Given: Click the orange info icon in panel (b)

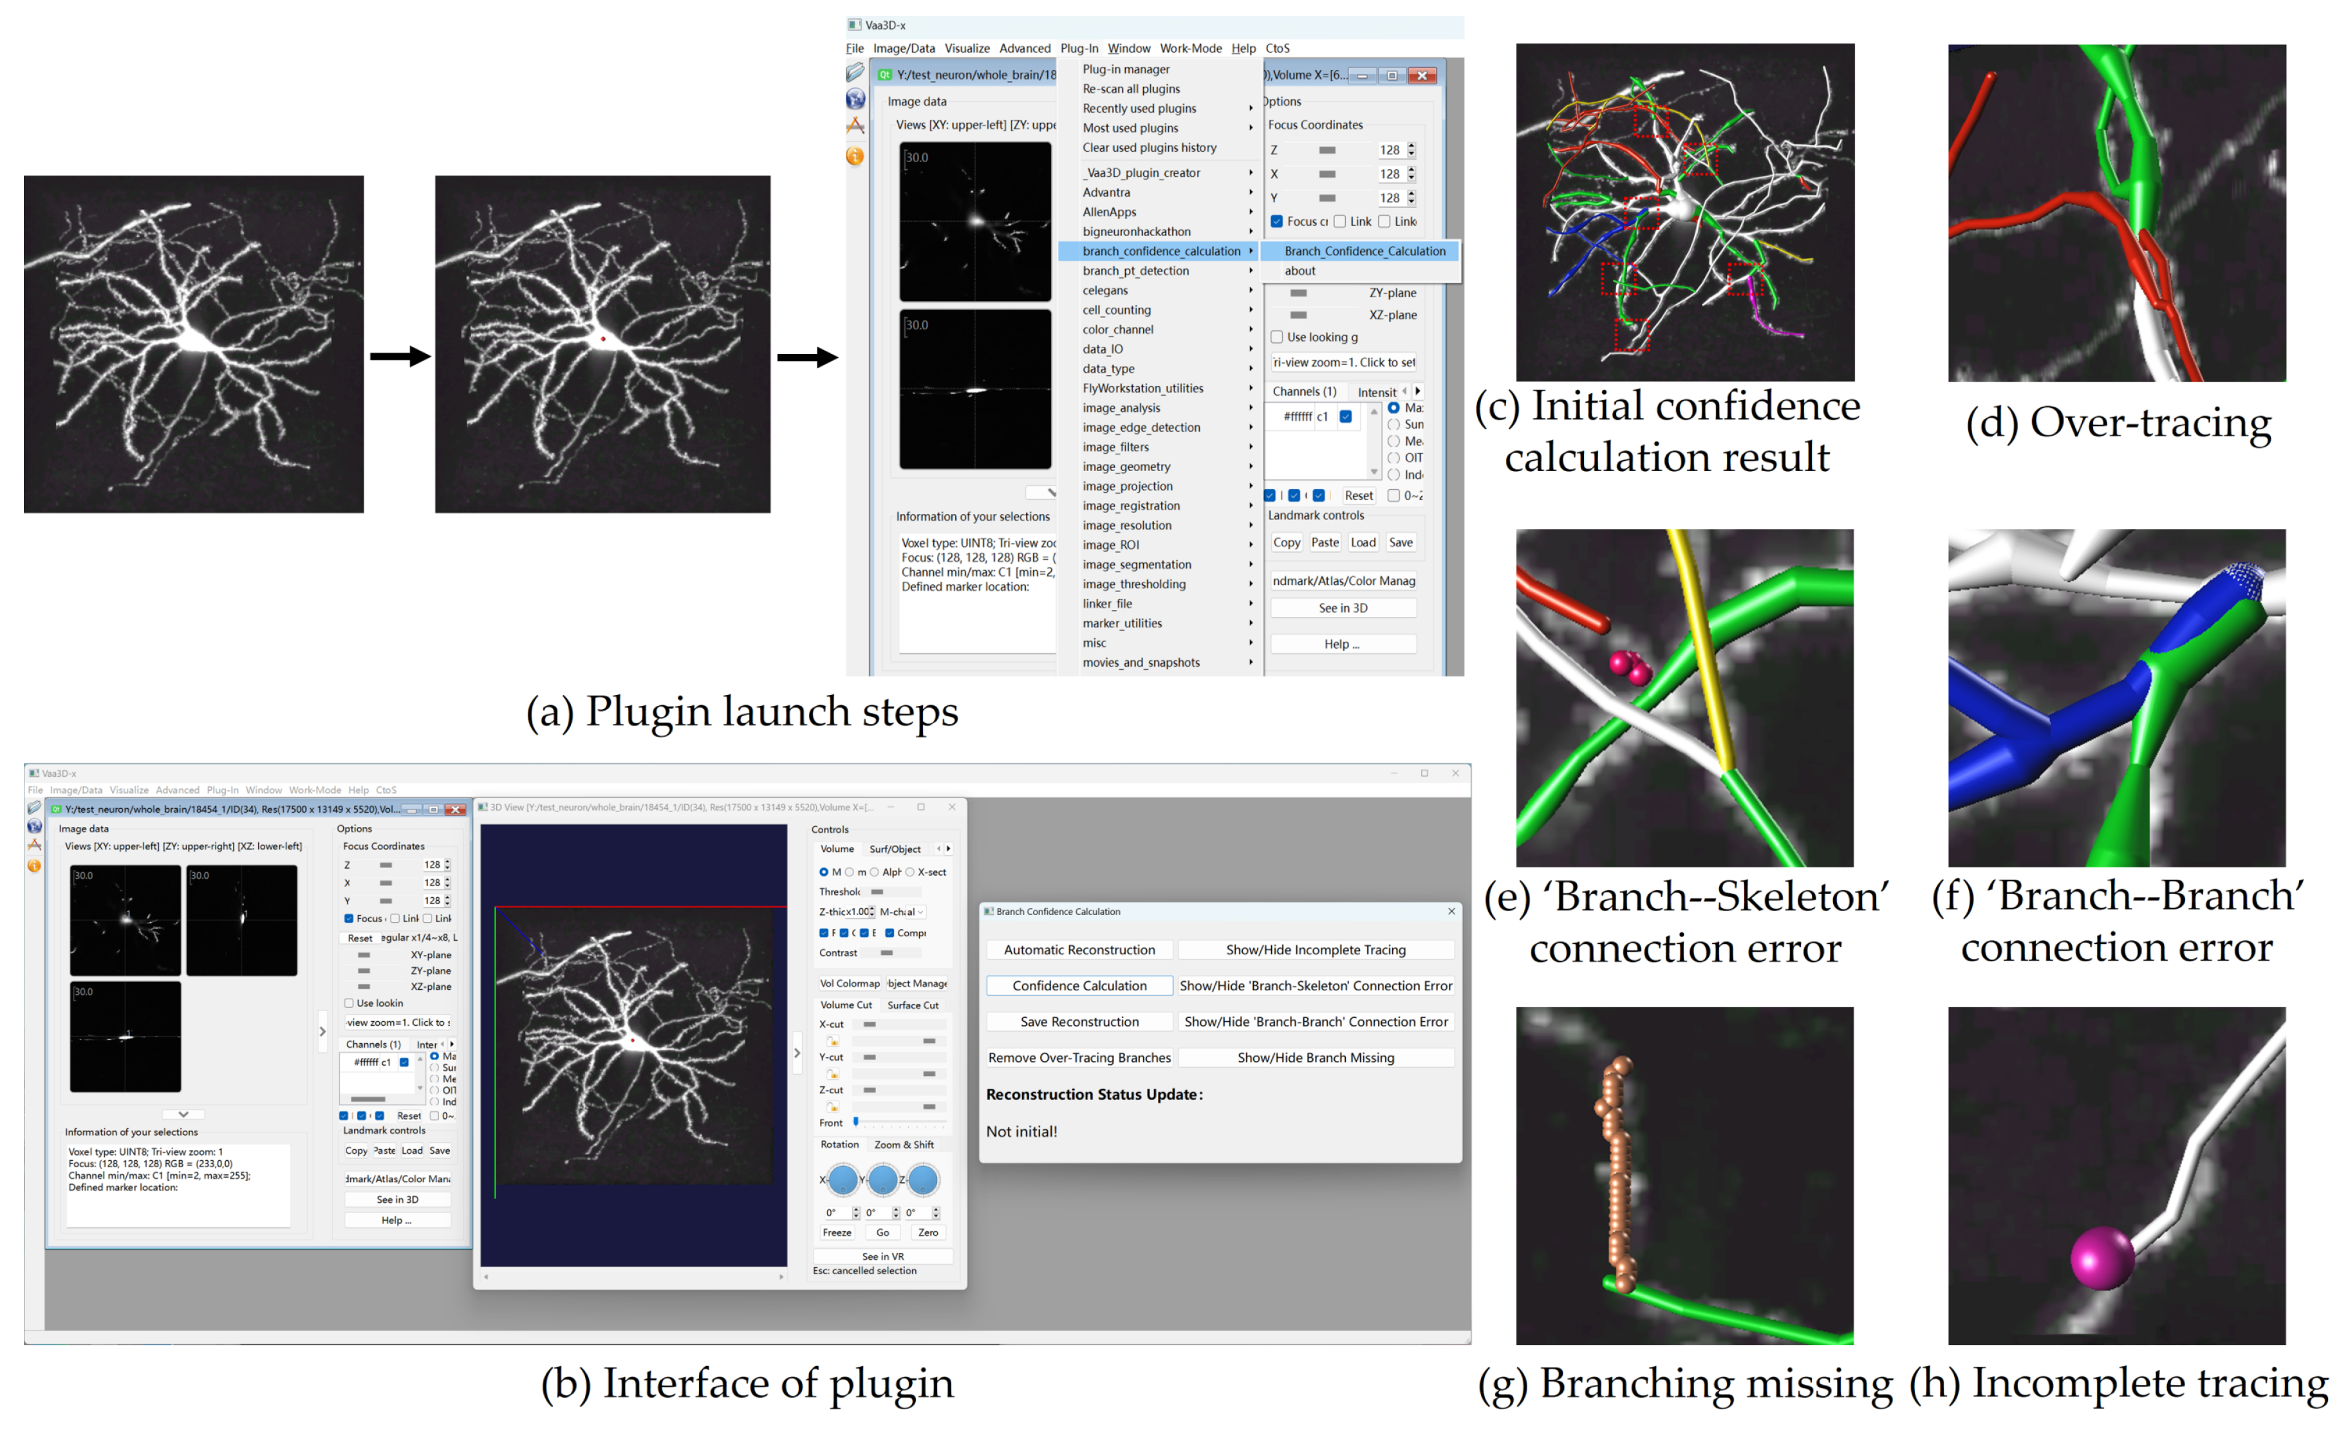Looking at the screenshot, I should tap(34, 866).
